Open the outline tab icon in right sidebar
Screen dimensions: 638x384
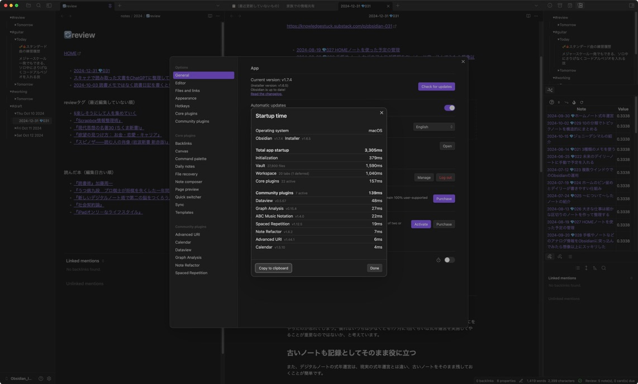(x=570, y=257)
